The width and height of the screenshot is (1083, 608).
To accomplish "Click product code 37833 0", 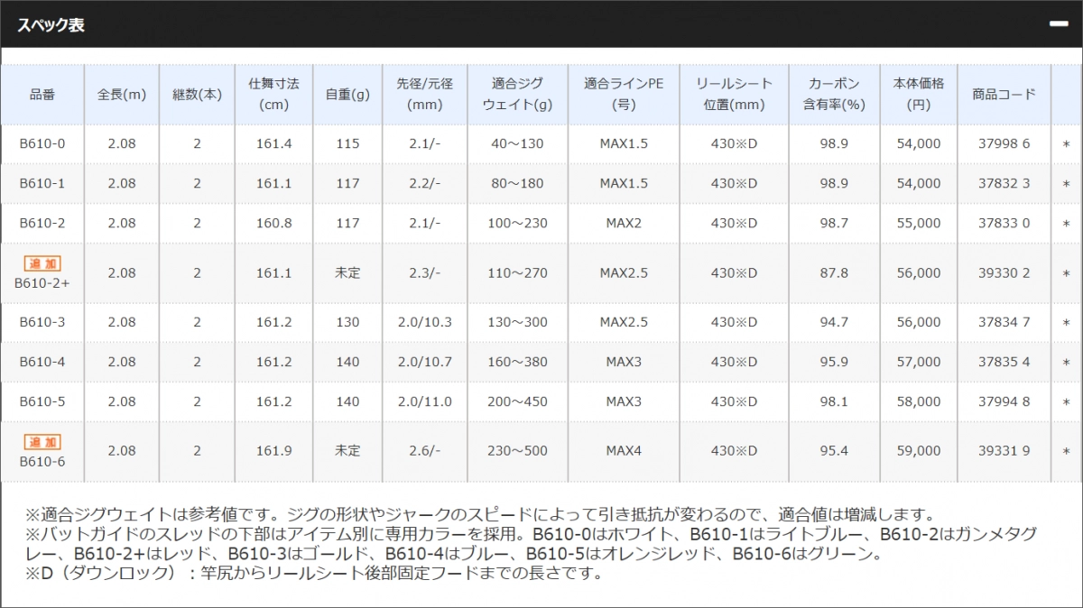I will tap(1004, 223).
